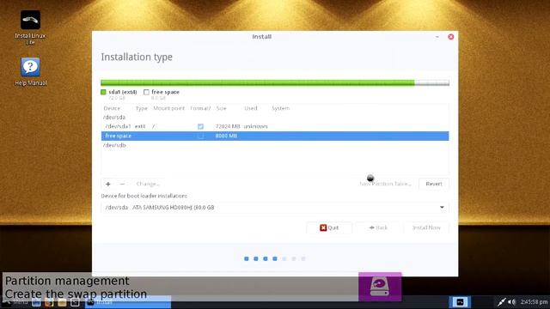Click the Used column header
Screen dimensions: 550x309
250,108
